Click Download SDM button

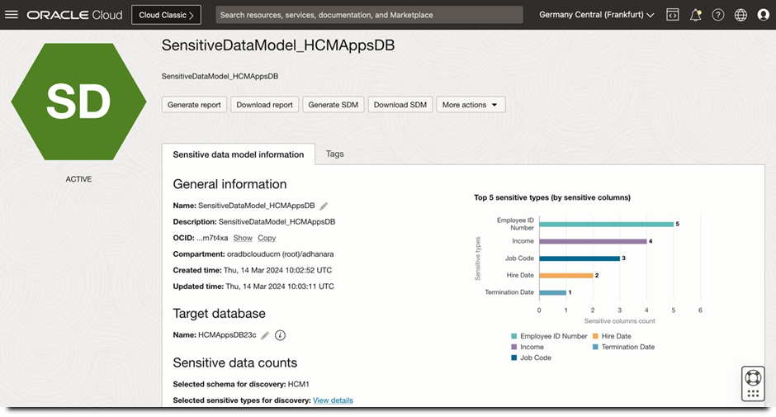(400, 105)
